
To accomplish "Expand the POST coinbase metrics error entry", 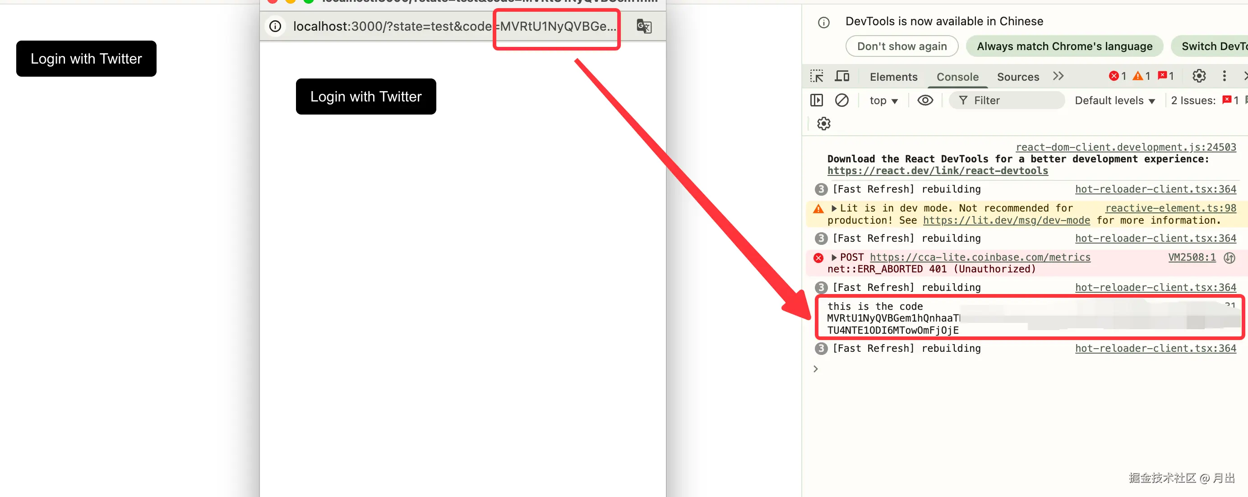I will (834, 257).
